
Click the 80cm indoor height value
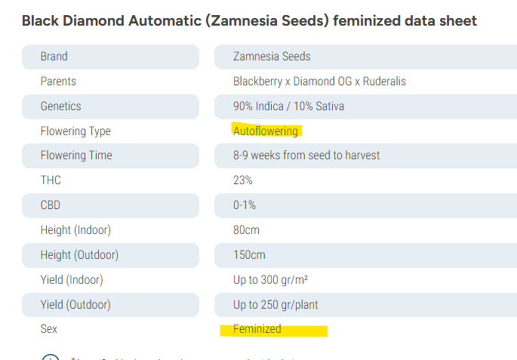point(246,229)
